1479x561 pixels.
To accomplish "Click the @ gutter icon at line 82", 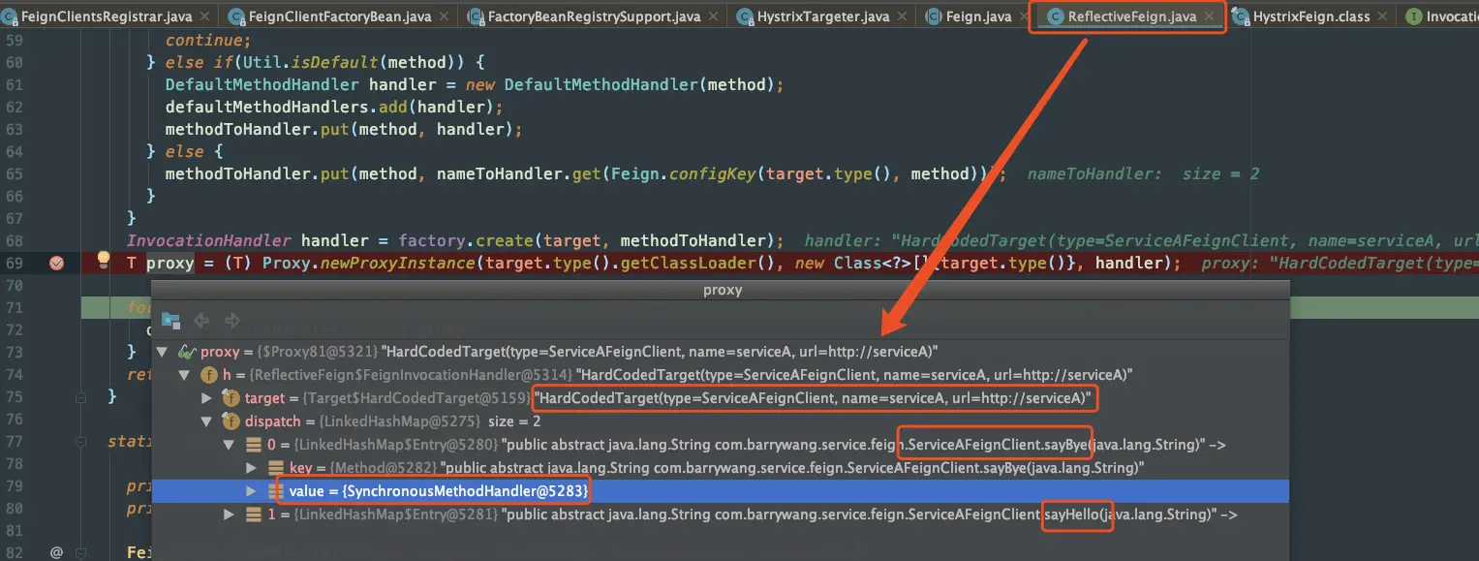I will [56, 551].
